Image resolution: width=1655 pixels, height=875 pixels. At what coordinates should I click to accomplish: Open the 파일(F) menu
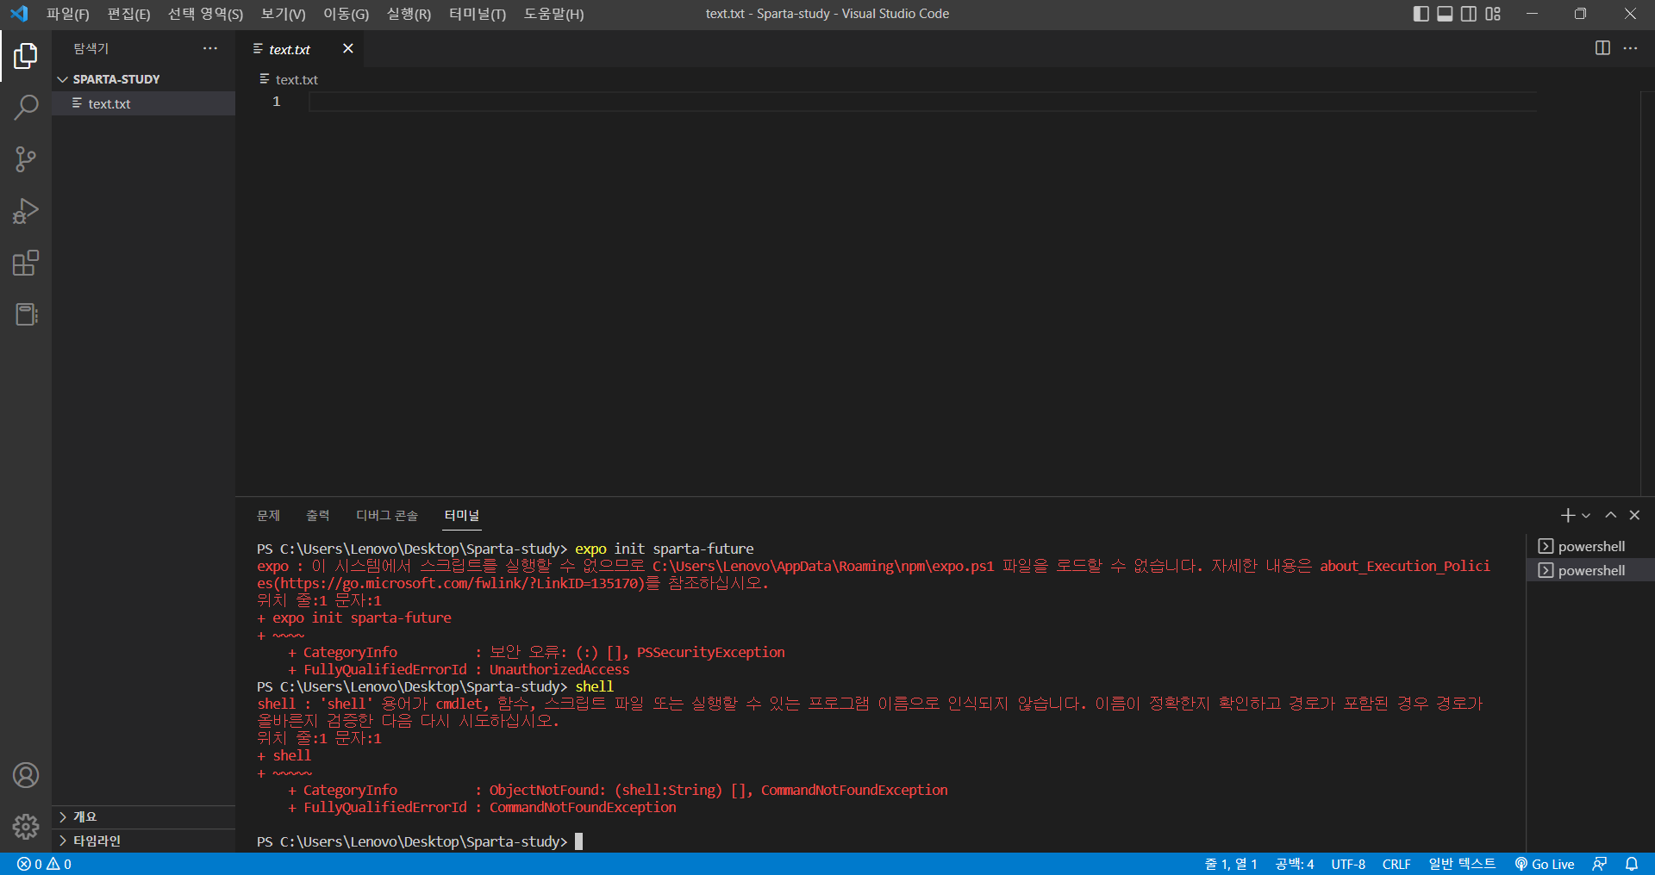pyautogui.click(x=68, y=14)
